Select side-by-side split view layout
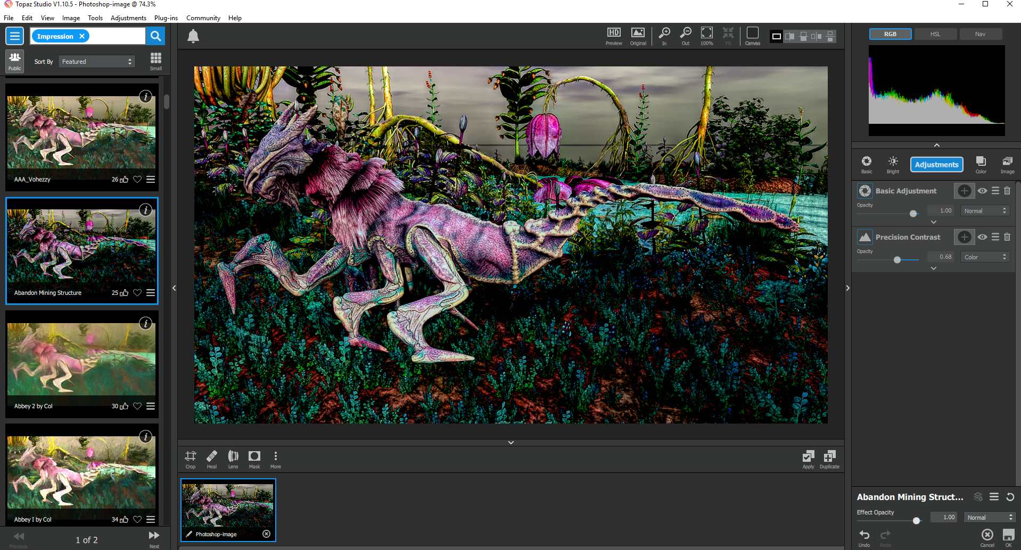This screenshot has width=1021, height=550. click(790, 36)
